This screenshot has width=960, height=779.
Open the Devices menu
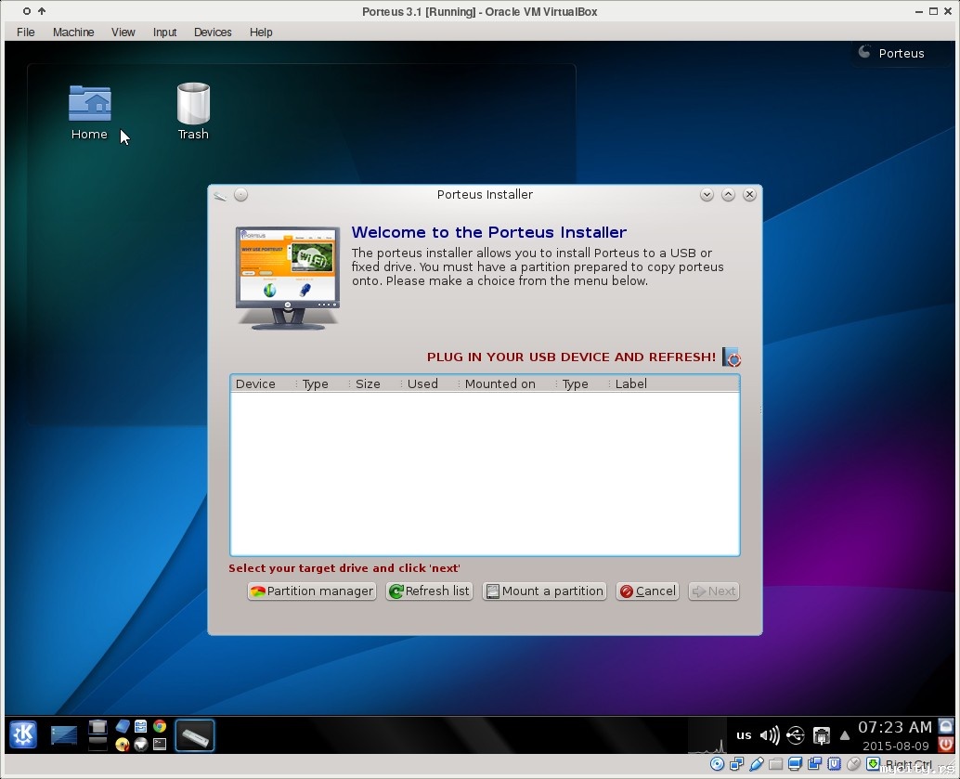click(x=213, y=32)
